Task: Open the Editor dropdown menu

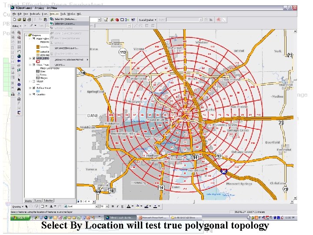Action: pyautogui.click(x=17, y=26)
